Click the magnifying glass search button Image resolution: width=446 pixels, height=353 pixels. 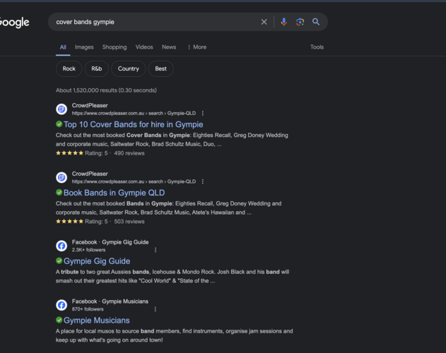pos(316,22)
